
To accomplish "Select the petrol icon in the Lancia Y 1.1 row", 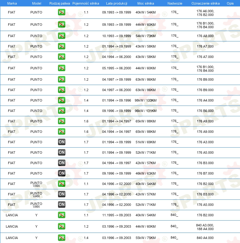I will click(62, 215).
